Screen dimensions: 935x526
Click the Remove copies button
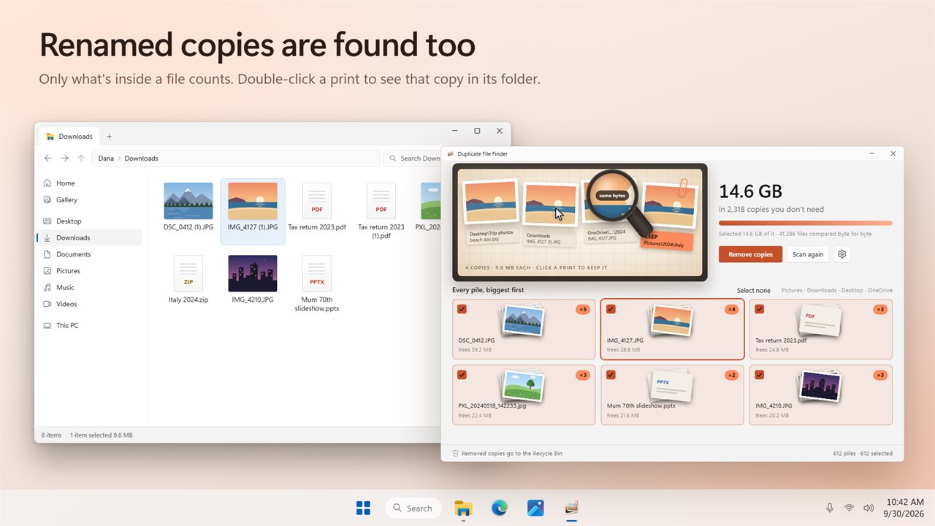click(750, 254)
